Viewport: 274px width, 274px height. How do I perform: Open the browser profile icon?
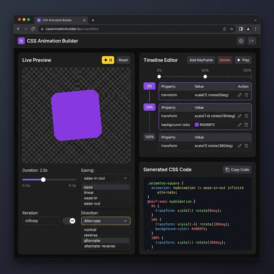tap(248, 29)
